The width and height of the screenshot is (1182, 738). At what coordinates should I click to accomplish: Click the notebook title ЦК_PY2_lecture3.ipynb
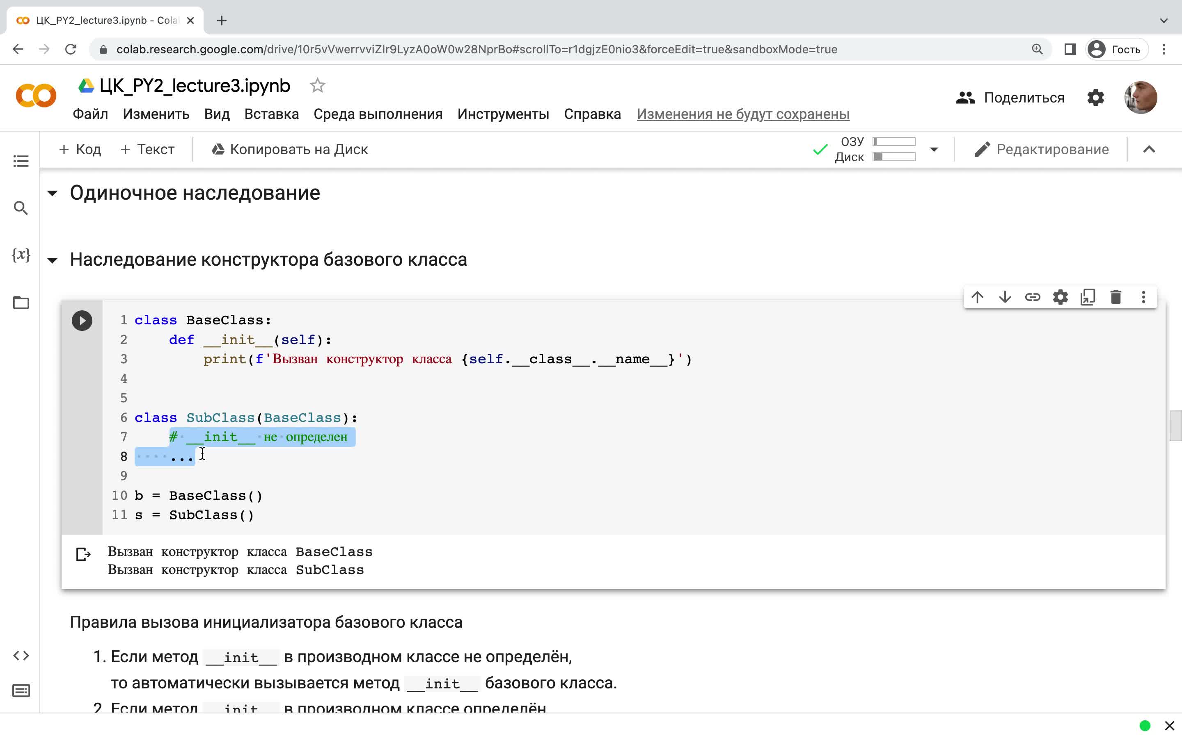click(195, 85)
